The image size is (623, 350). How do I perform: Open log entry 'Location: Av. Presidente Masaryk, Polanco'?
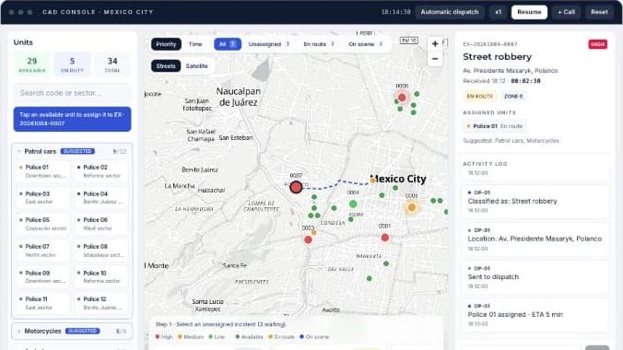pyautogui.click(x=535, y=239)
